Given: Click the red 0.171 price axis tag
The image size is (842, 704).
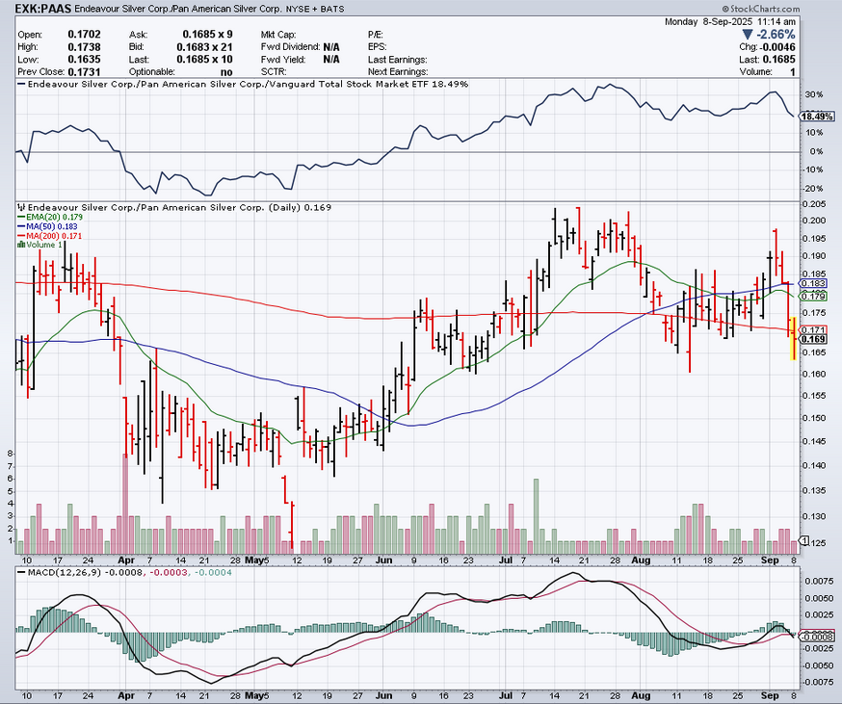Looking at the screenshot, I should tap(813, 329).
